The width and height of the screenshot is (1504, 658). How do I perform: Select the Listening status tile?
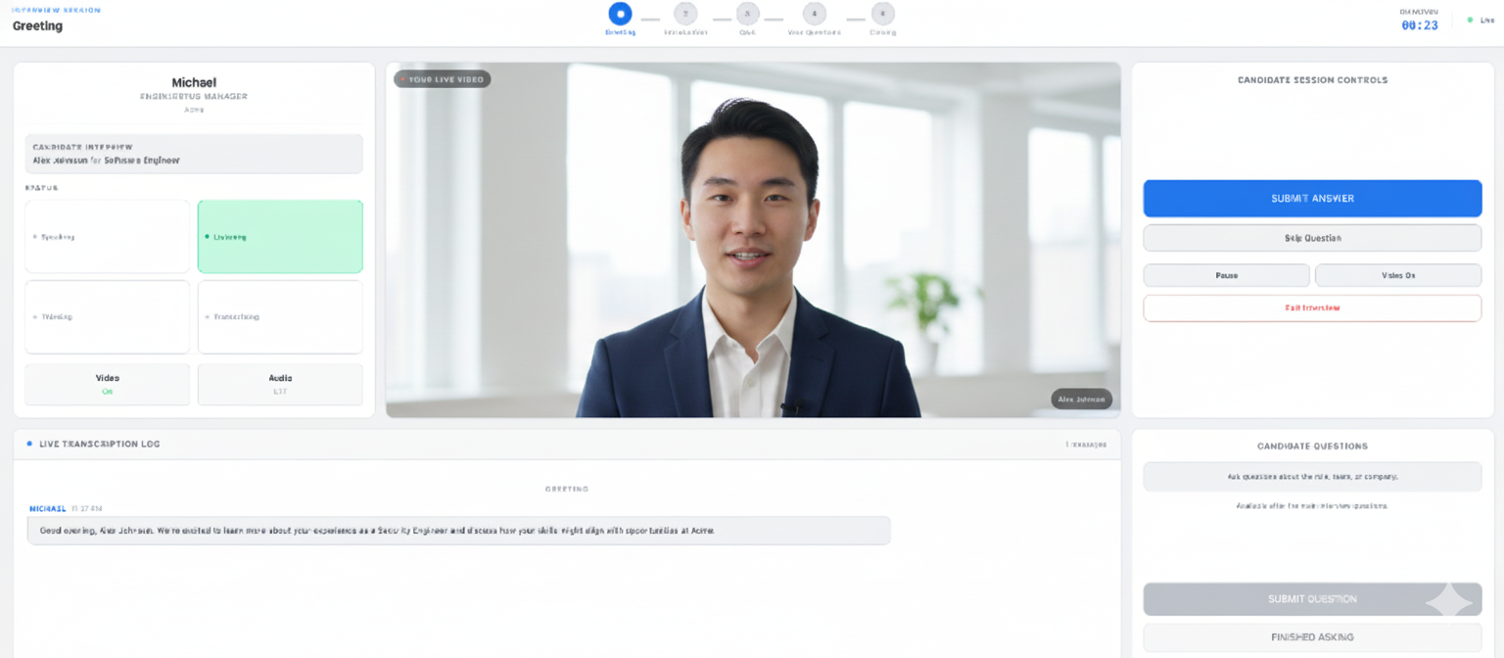click(x=280, y=237)
